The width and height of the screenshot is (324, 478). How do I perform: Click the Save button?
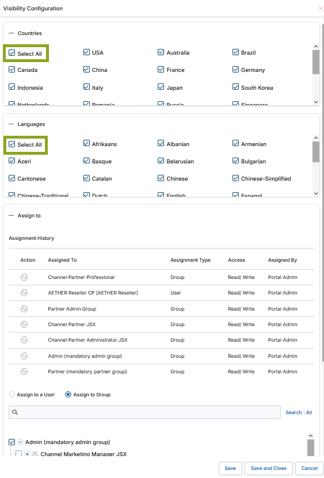pos(230,468)
